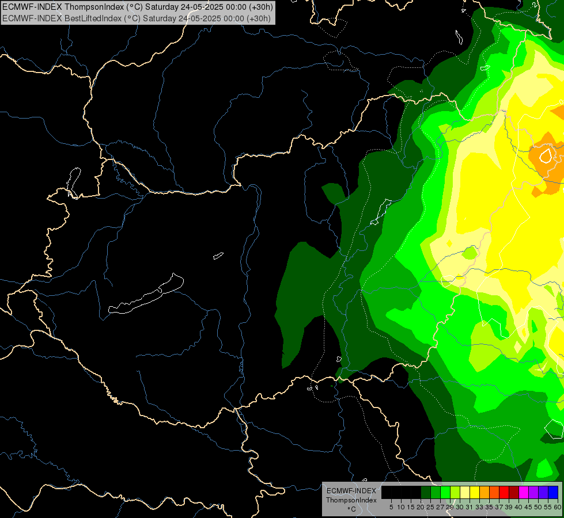Click the legend tick value "15"
This screenshot has width=564, height=518.
point(411,507)
